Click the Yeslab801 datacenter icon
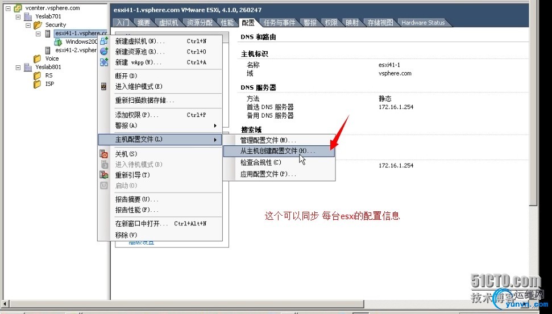Image resolution: width=552 pixels, height=314 pixels. click(x=28, y=67)
